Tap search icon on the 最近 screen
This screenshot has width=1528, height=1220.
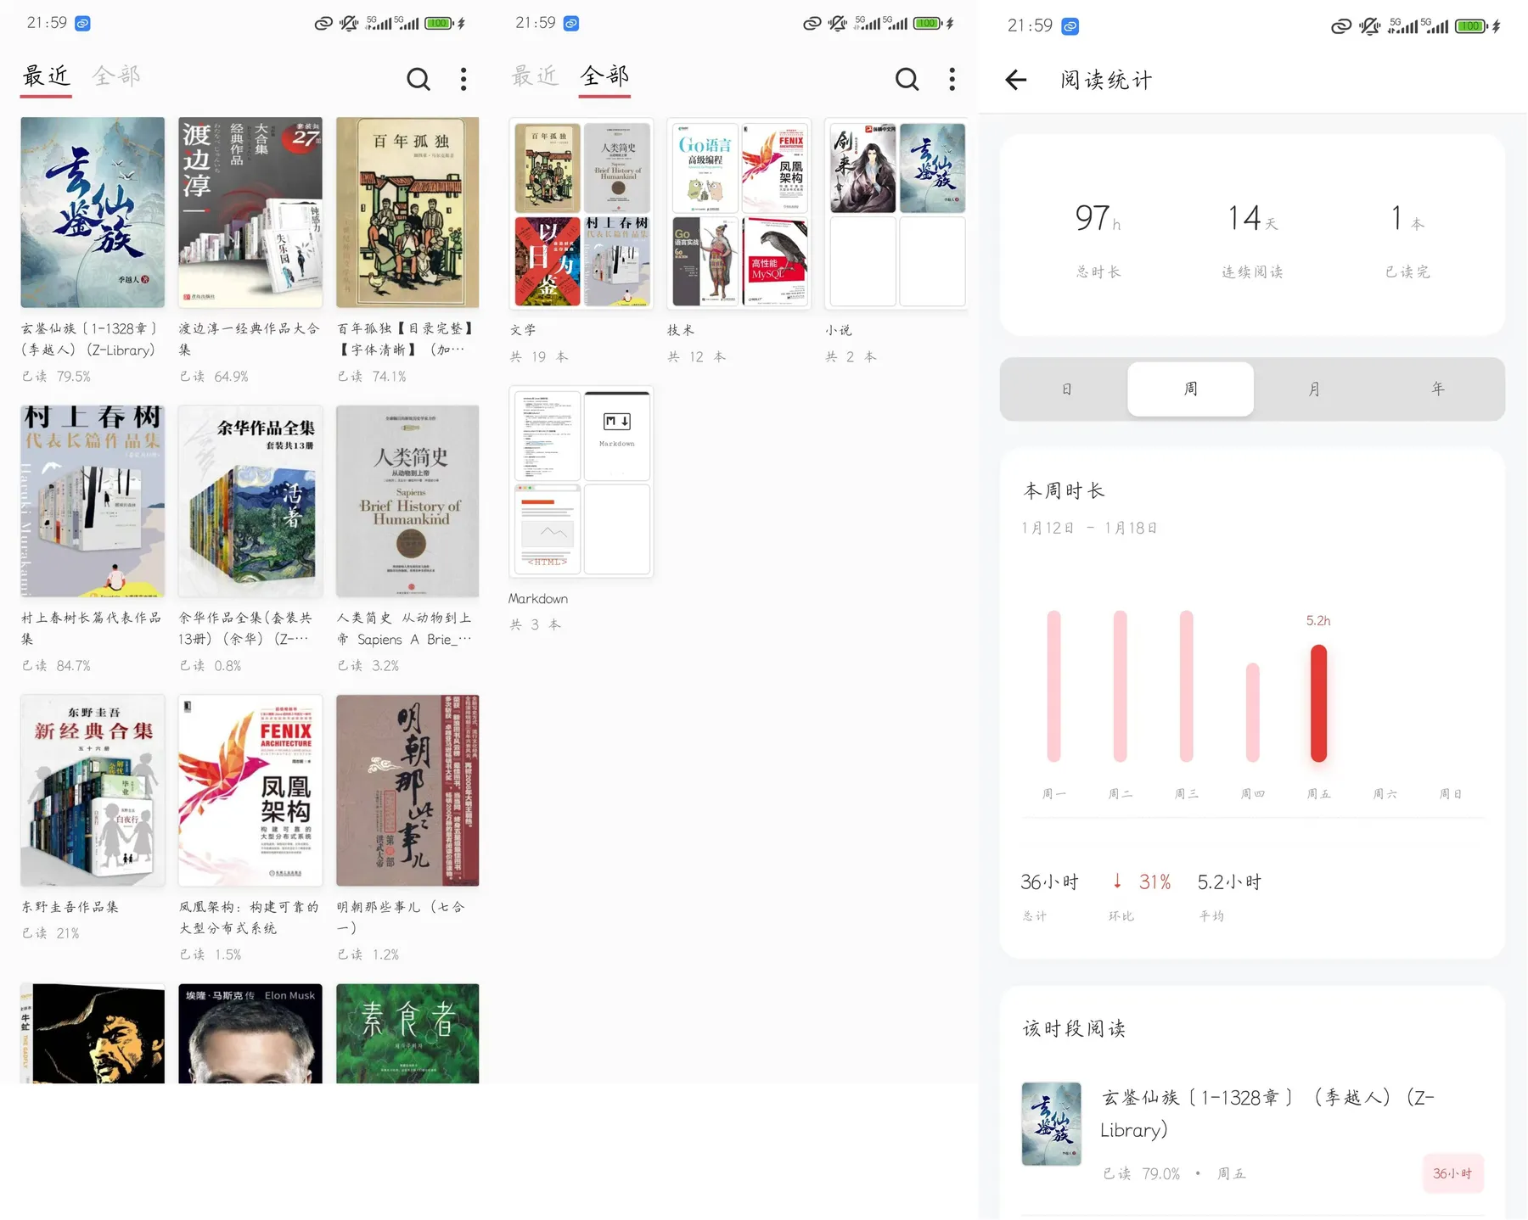pyautogui.click(x=419, y=79)
